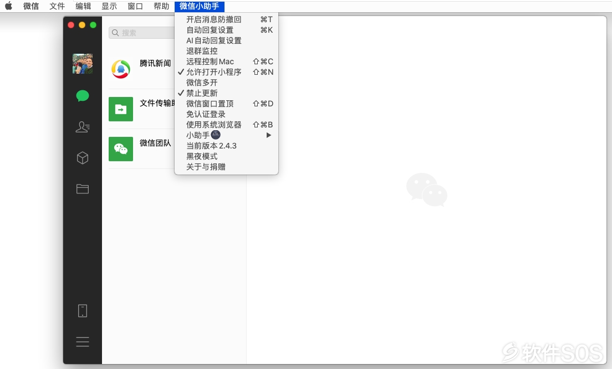The width and height of the screenshot is (612, 369).
Task: Open AI 自动回复设置 menu entry
Action: coord(226,40)
